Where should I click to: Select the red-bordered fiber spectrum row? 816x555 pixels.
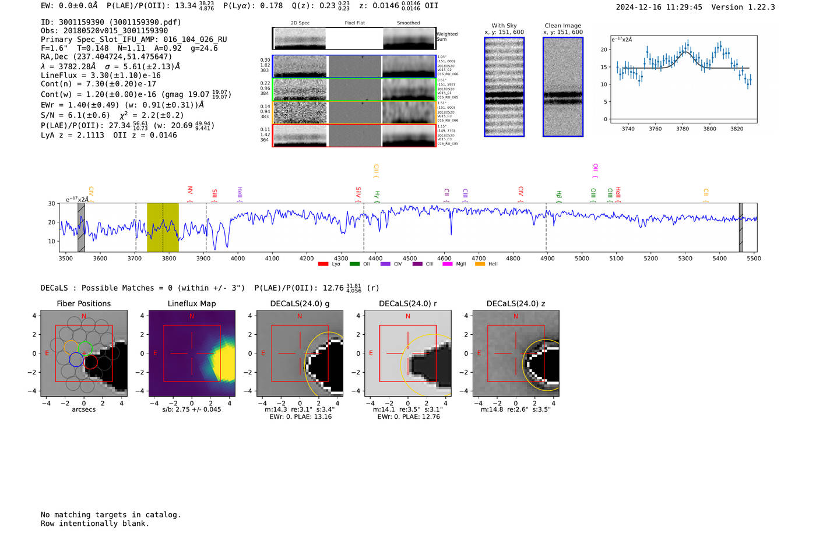point(354,135)
